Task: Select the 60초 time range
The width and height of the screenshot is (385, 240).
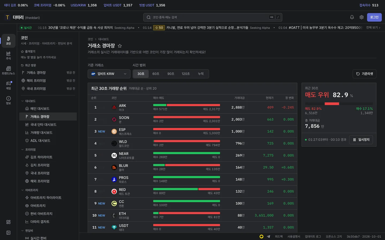Action: tap(156, 74)
